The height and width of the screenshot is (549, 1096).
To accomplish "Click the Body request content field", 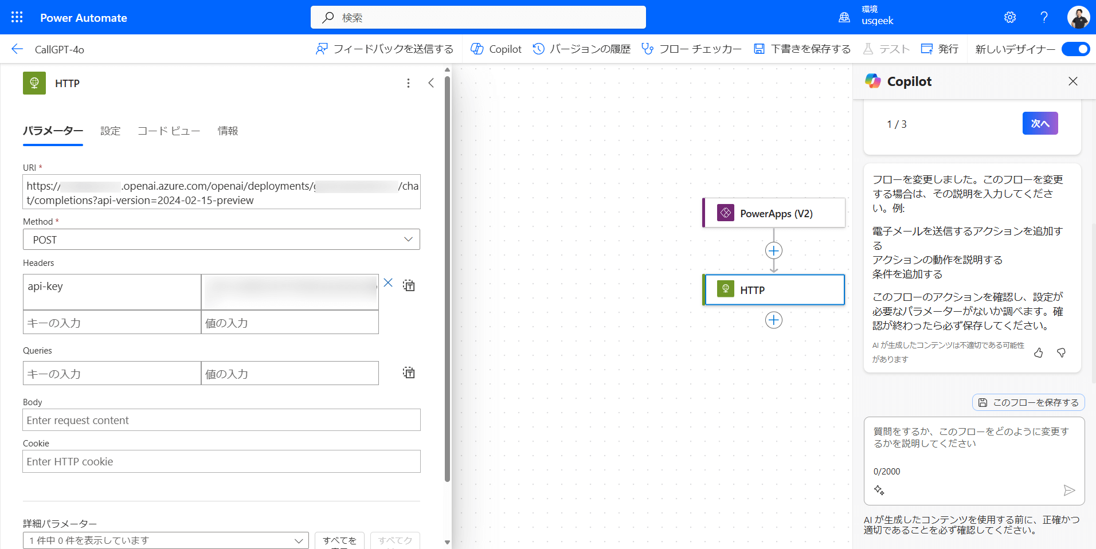I will click(221, 419).
